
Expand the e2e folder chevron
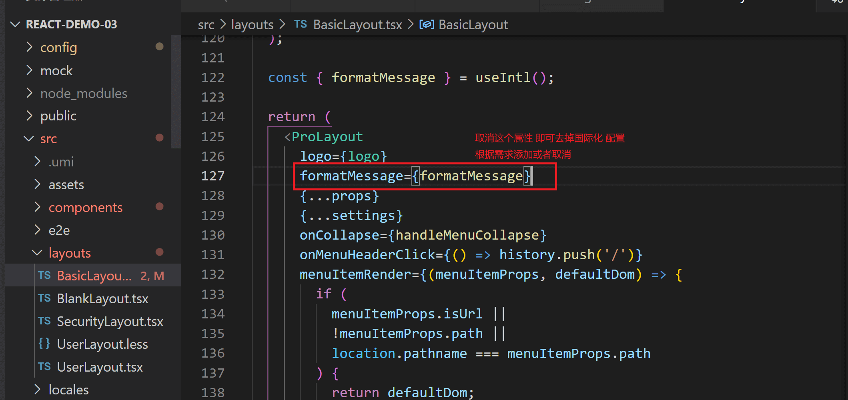pyautogui.click(x=38, y=230)
